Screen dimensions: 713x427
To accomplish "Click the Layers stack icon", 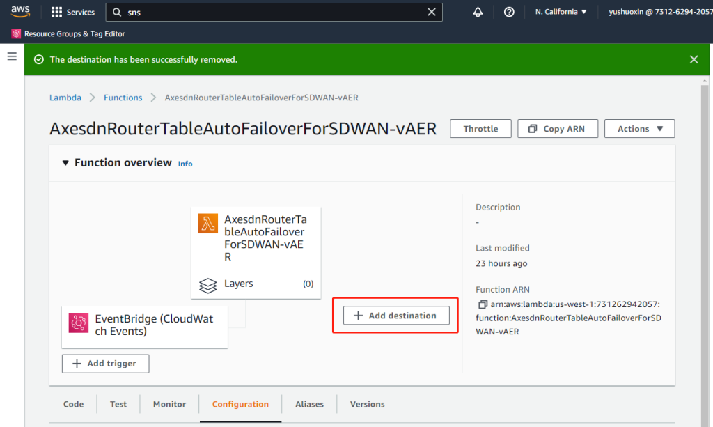I will (x=208, y=284).
